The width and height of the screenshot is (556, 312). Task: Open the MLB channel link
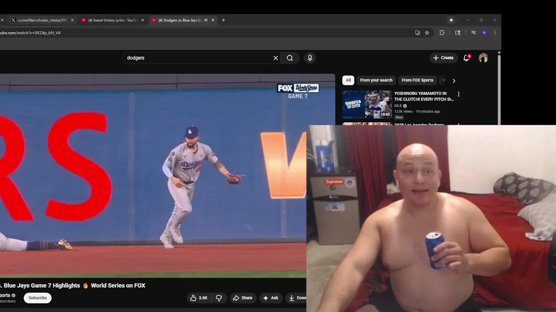(398, 106)
